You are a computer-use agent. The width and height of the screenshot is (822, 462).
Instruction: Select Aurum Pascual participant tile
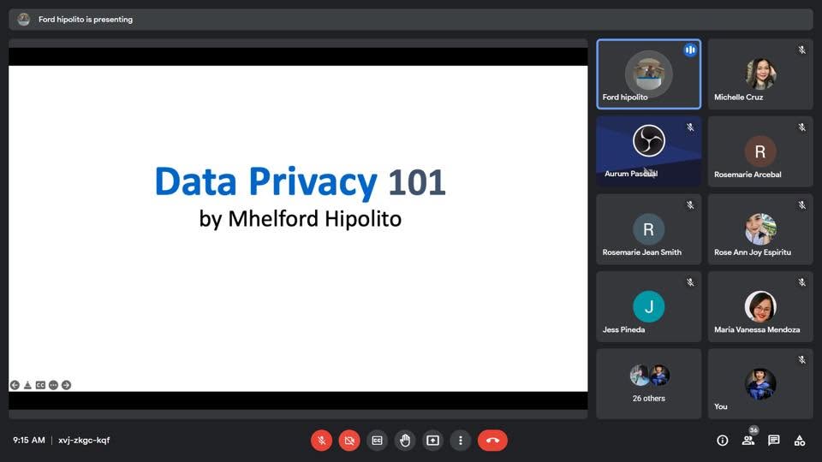click(648, 151)
